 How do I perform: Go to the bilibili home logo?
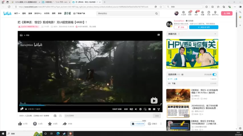pos(7,13)
